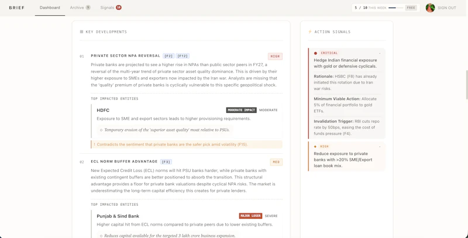Image resolution: width=468 pixels, height=238 pixels.
Task: Click the Top Impacted Entities label under item 02
Action: tap(115, 205)
